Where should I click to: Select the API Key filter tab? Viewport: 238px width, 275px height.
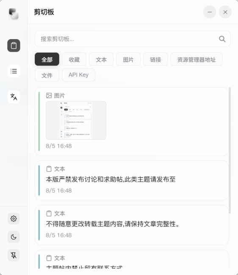point(78,75)
